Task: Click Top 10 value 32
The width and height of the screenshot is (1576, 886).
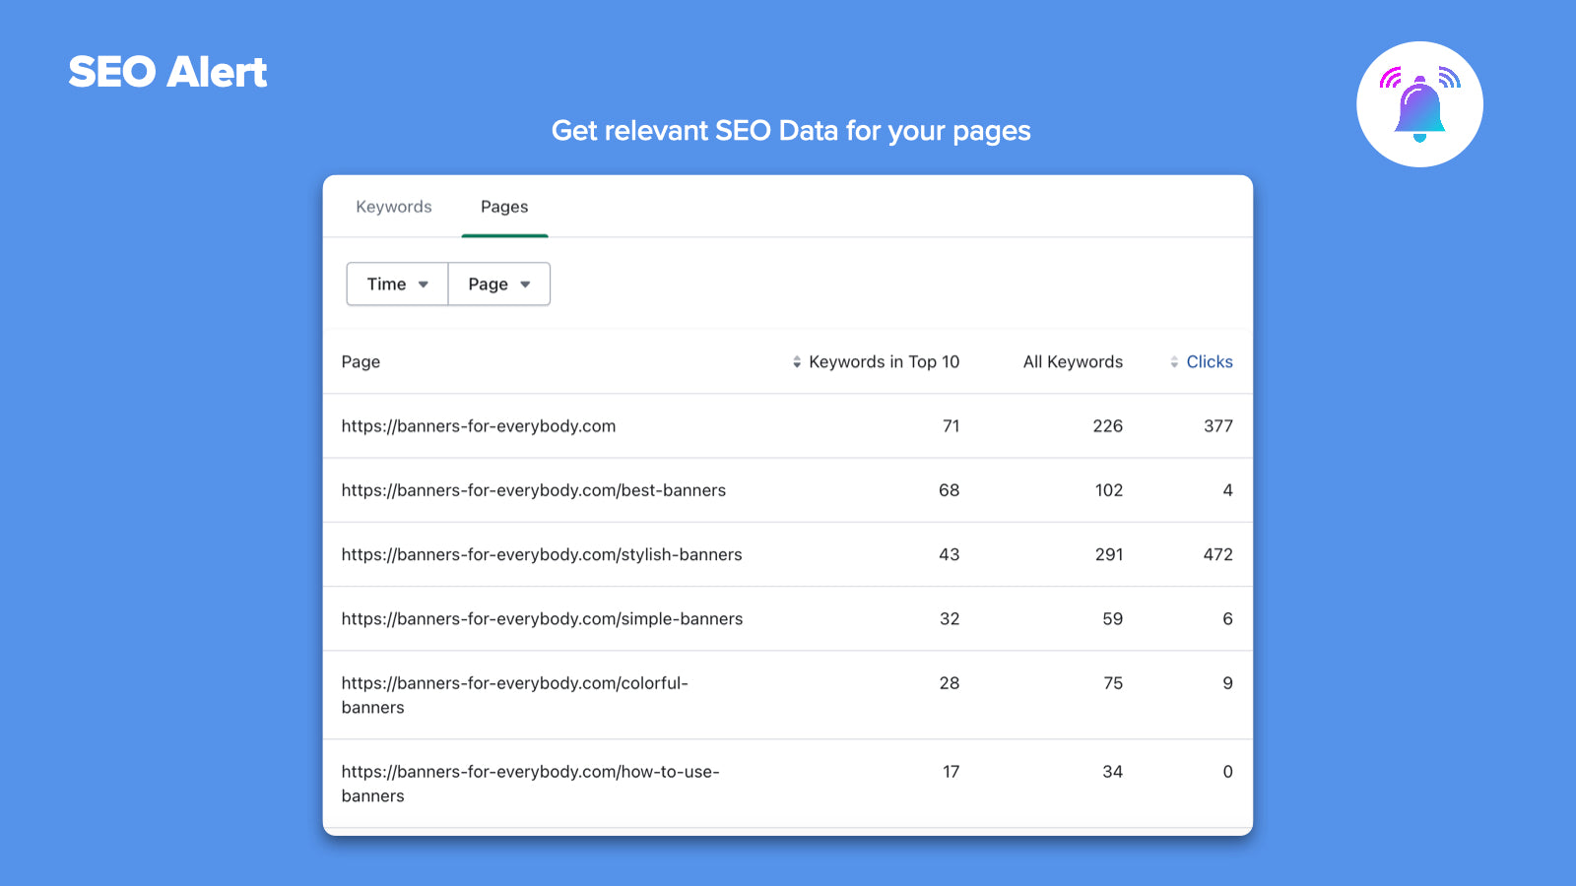Action: click(950, 619)
